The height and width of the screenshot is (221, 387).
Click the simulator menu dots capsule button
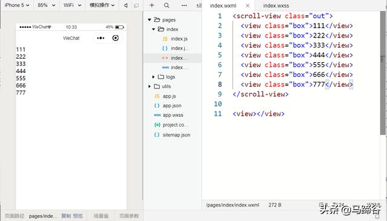pos(101,38)
